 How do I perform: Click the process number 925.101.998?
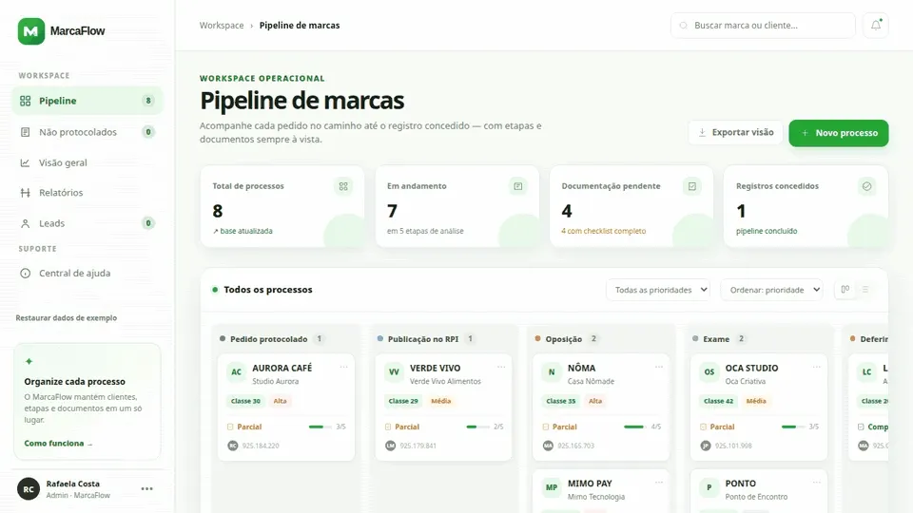[x=733, y=446]
